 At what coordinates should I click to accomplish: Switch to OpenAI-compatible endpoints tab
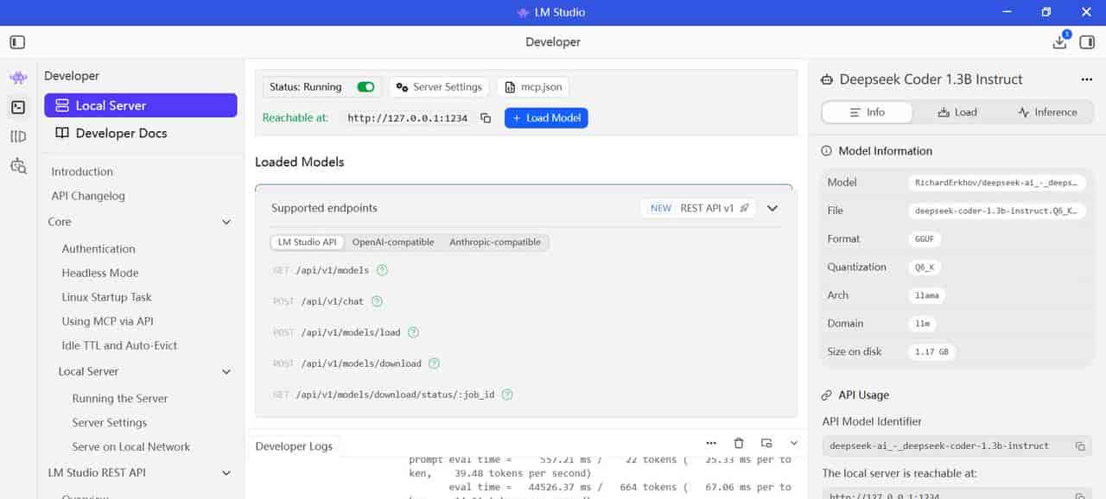point(393,243)
